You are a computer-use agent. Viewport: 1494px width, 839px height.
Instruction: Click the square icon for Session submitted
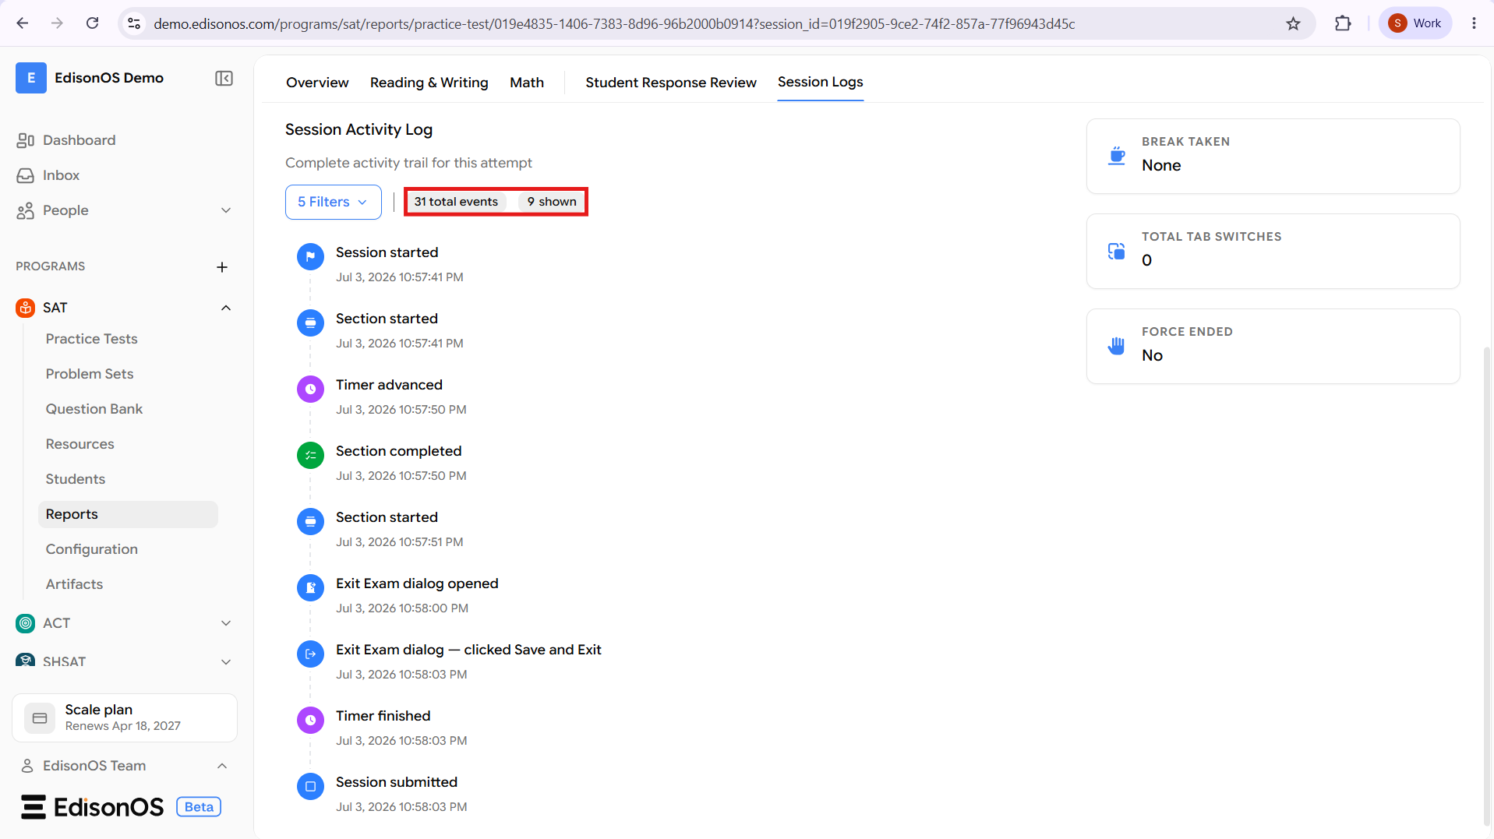[x=310, y=786]
